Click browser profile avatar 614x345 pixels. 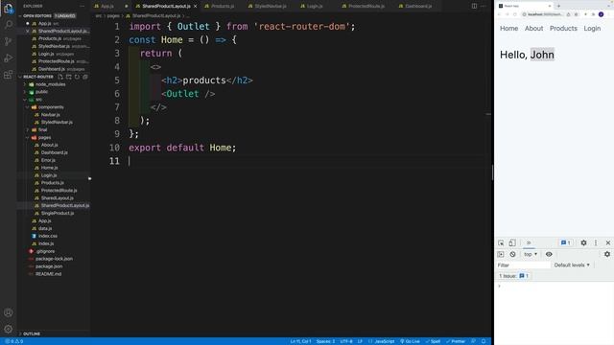(602, 14)
